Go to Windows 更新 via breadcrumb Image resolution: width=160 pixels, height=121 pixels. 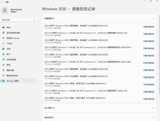[54, 9]
